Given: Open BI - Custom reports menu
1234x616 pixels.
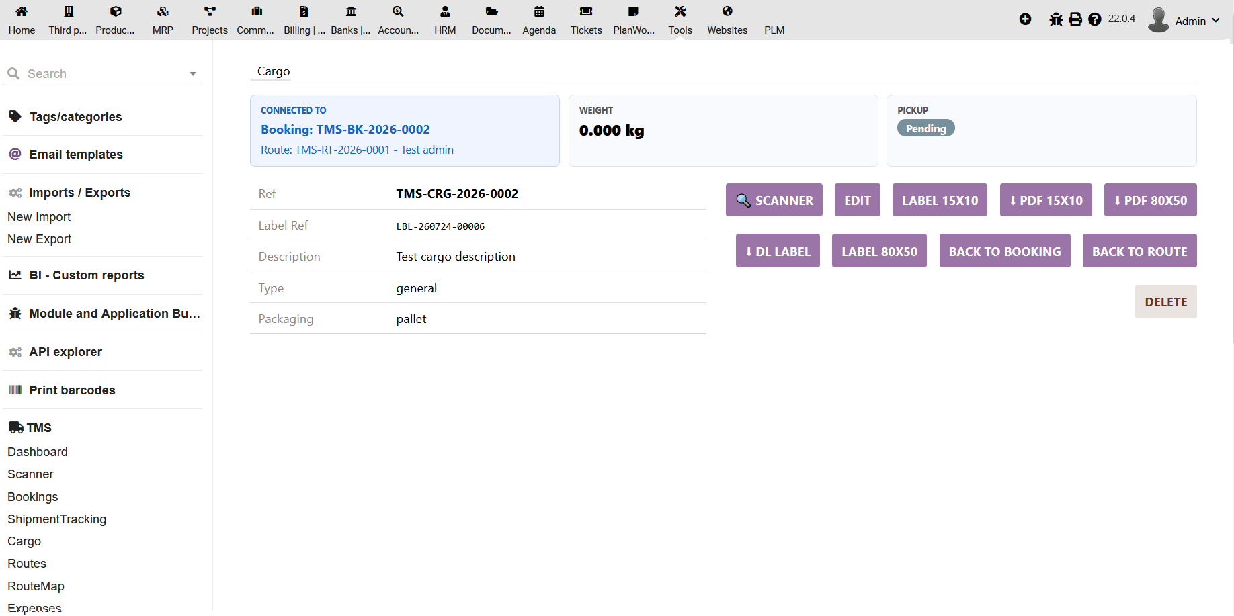Looking at the screenshot, I should click(x=87, y=275).
